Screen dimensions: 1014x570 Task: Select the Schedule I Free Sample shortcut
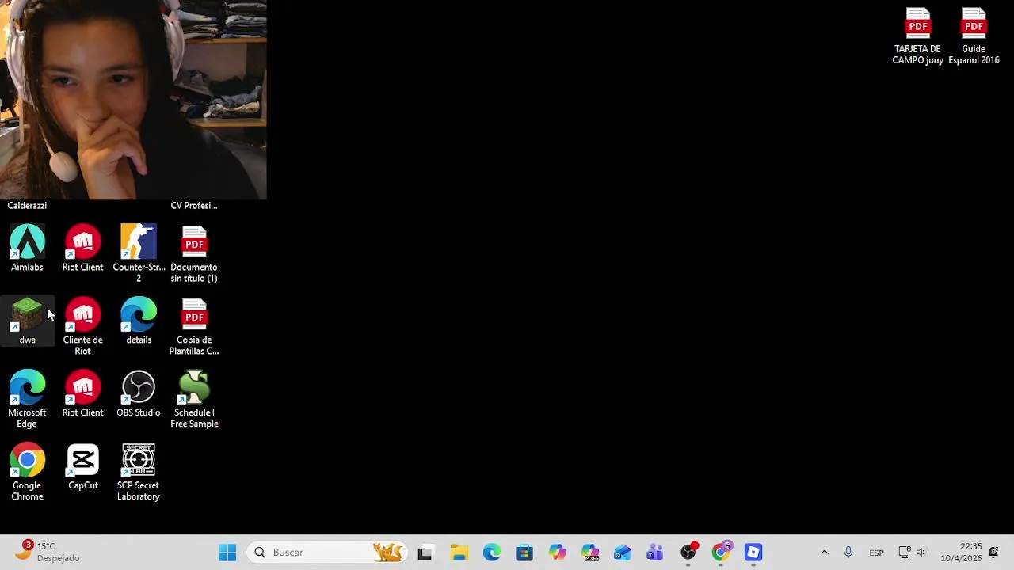[x=194, y=399]
